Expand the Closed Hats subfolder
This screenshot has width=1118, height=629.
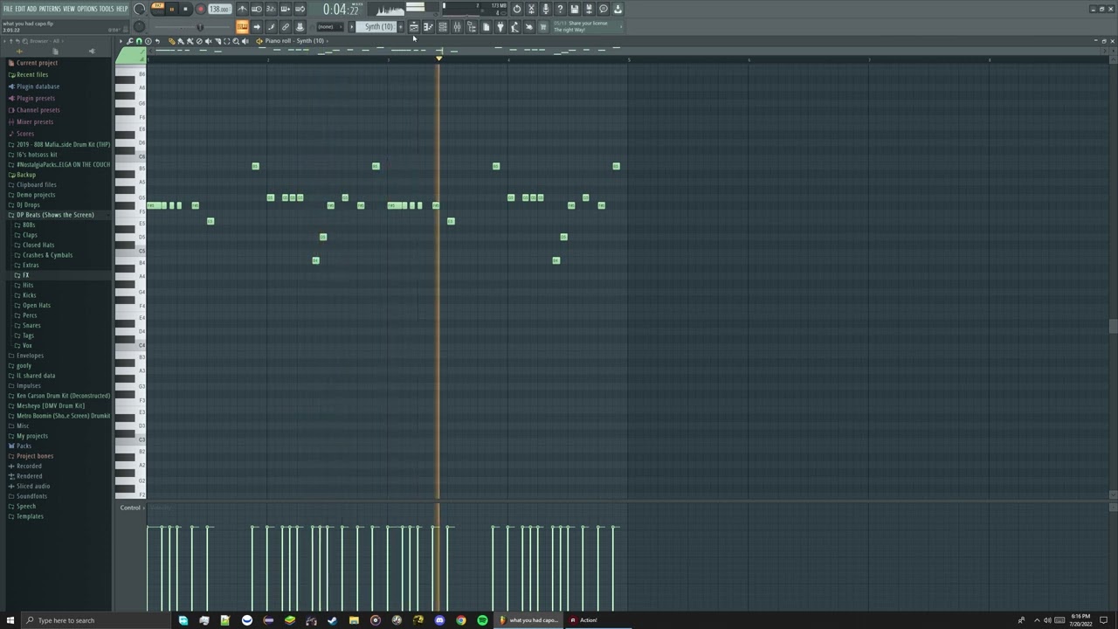(38, 245)
